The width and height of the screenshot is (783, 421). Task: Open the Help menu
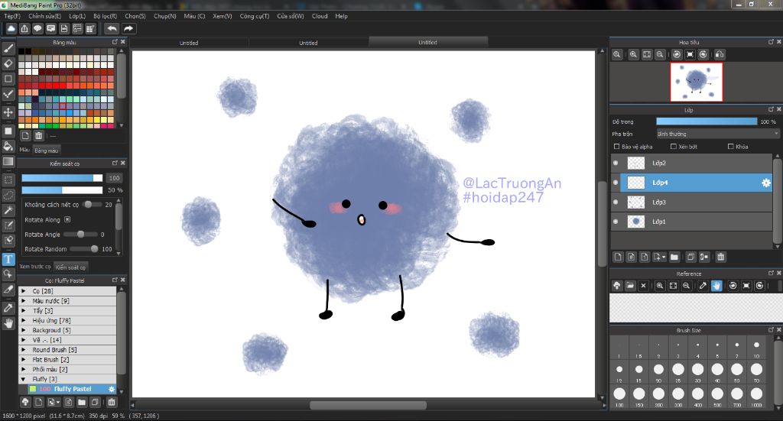click(x=341, y=16)
